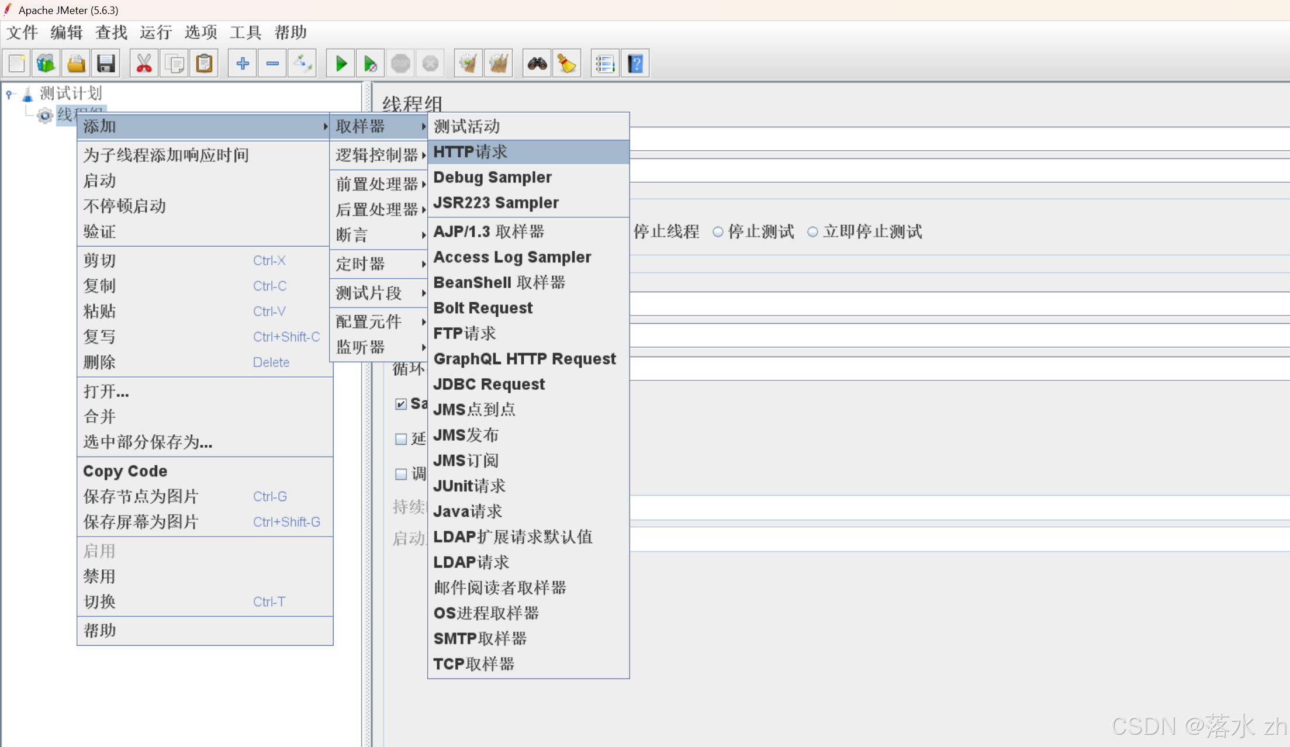
Task: Choose Debug Sampler
Action: (528, 177)
